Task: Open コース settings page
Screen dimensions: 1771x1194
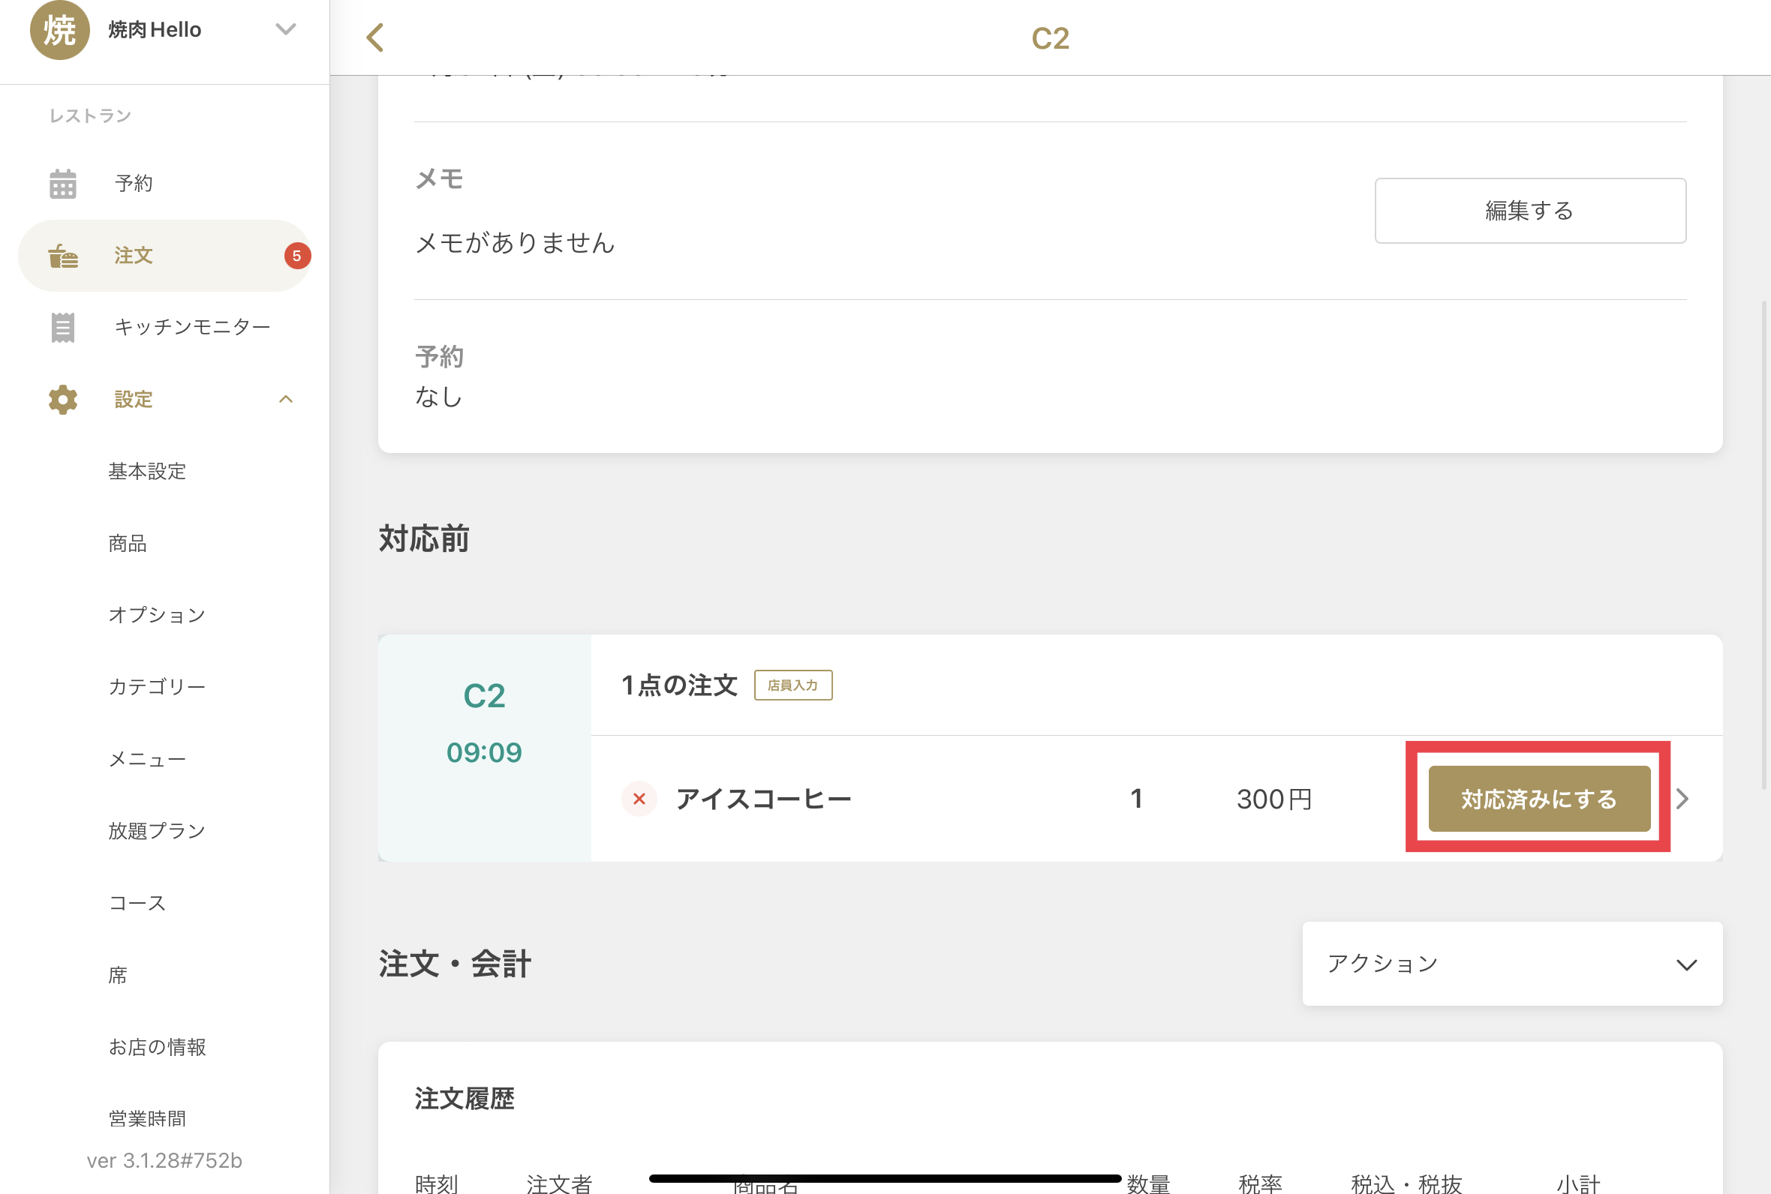Action: click(137, 903)
